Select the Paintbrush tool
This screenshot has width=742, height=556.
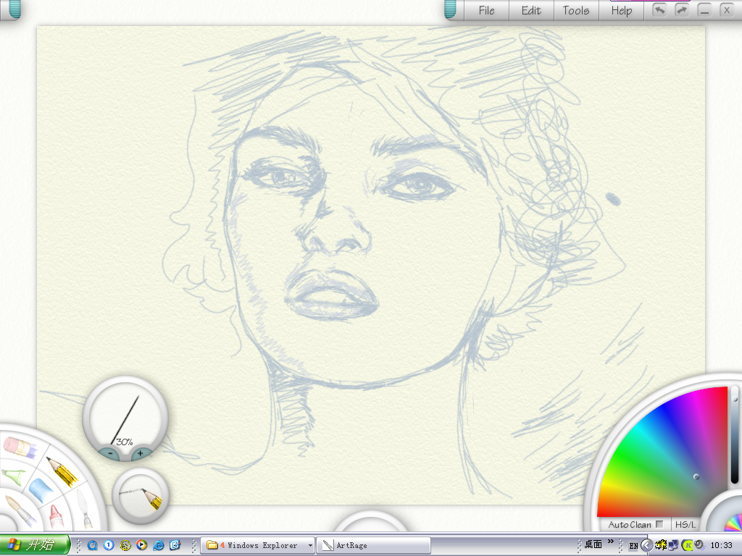click(20, 510)
